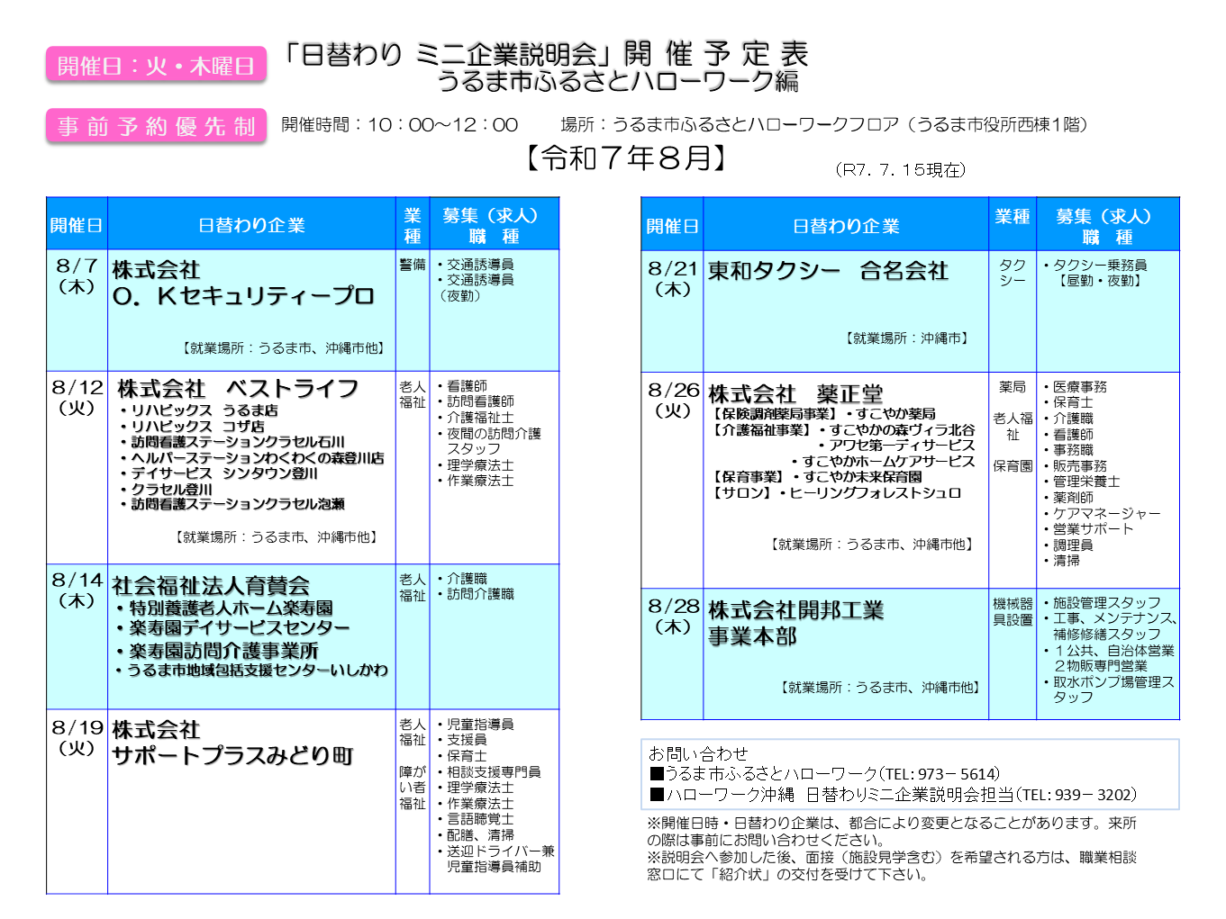The height and width of the screenshot is (919, 1226).
Task: Click the 管理栄養士 job entry
Action: 1082,482
